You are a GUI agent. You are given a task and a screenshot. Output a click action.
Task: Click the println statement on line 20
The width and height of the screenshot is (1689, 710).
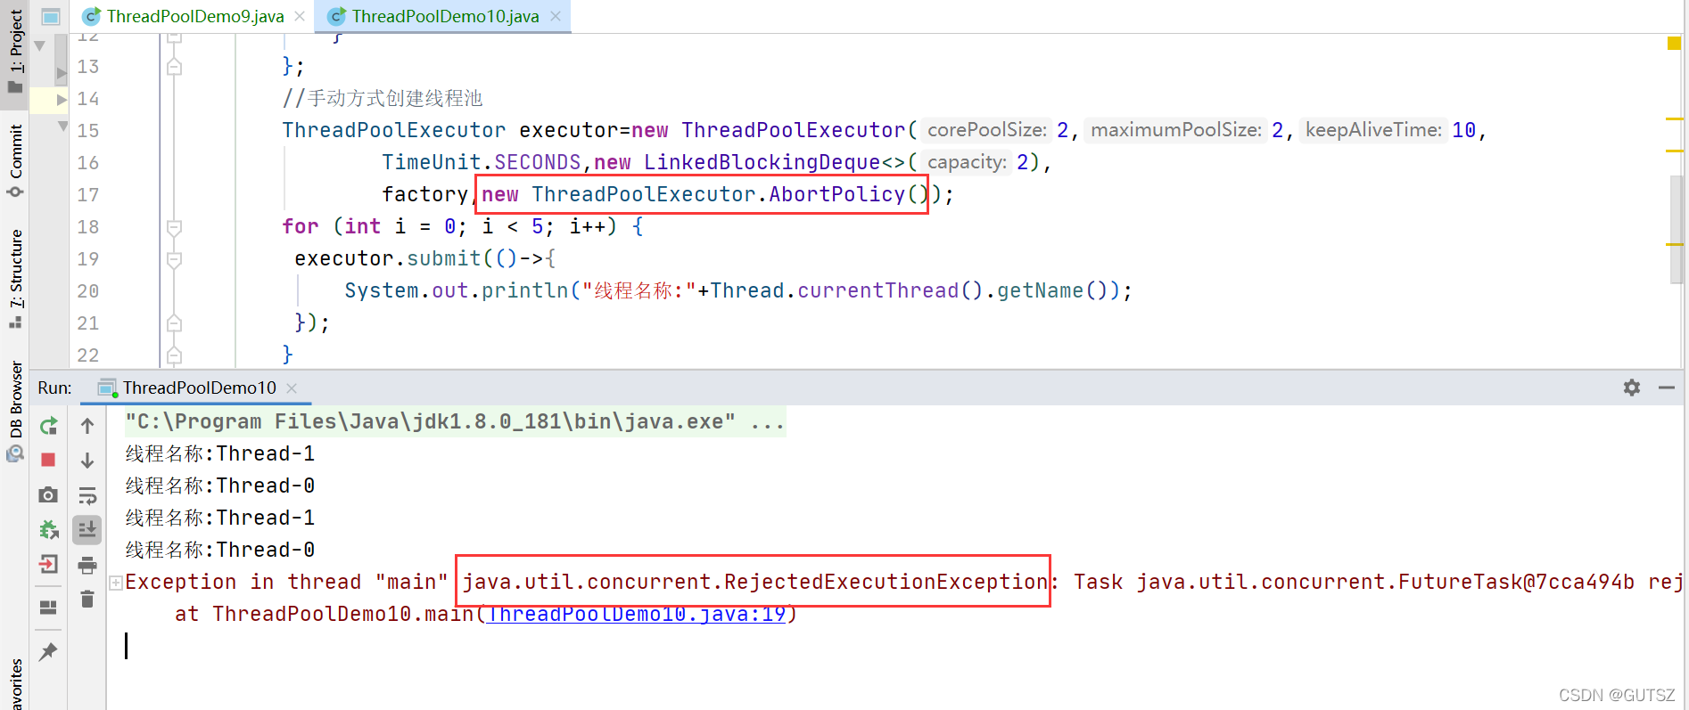738,290
